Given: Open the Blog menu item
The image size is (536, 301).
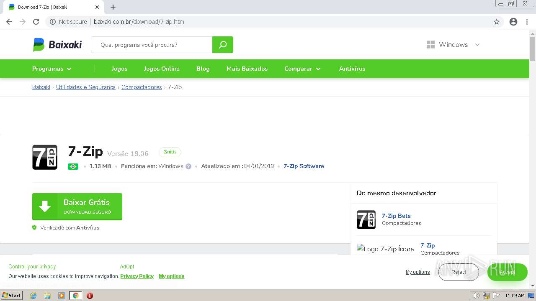Looking at the screenshot, I should pos(203,69).
